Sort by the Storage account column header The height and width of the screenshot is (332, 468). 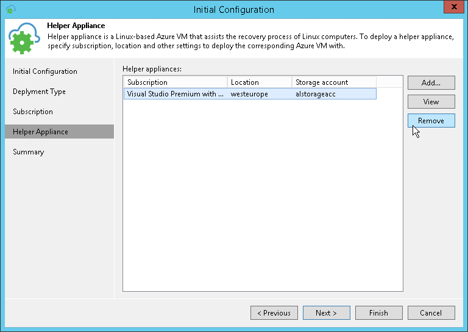333,82
